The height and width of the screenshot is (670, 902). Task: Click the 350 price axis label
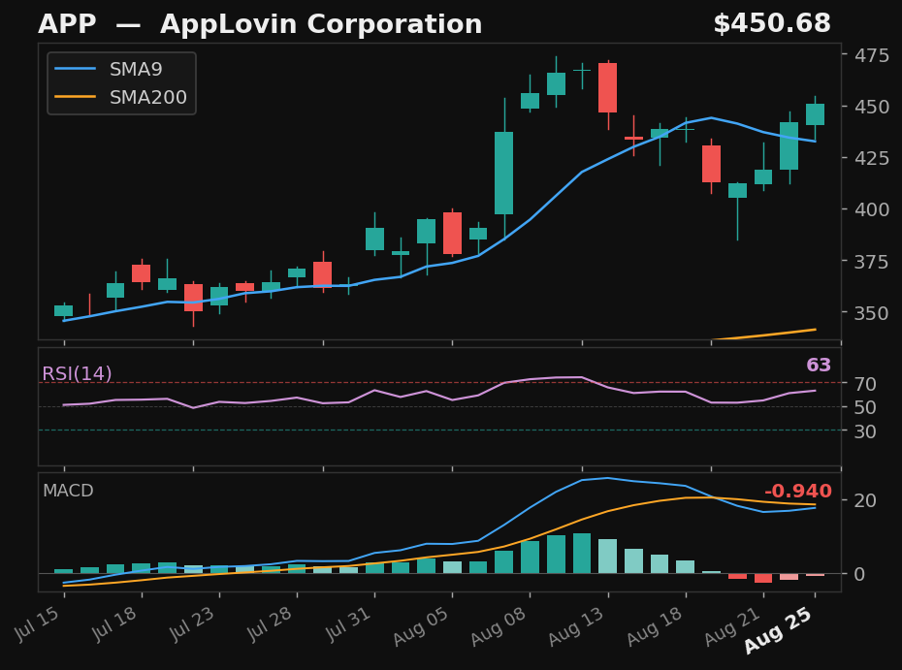tap(872, 313)
